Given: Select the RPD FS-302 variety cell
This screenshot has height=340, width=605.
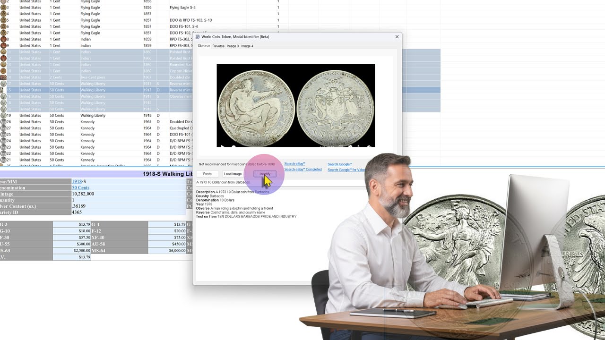Looking at the screenshot, I should pos(181,39).
